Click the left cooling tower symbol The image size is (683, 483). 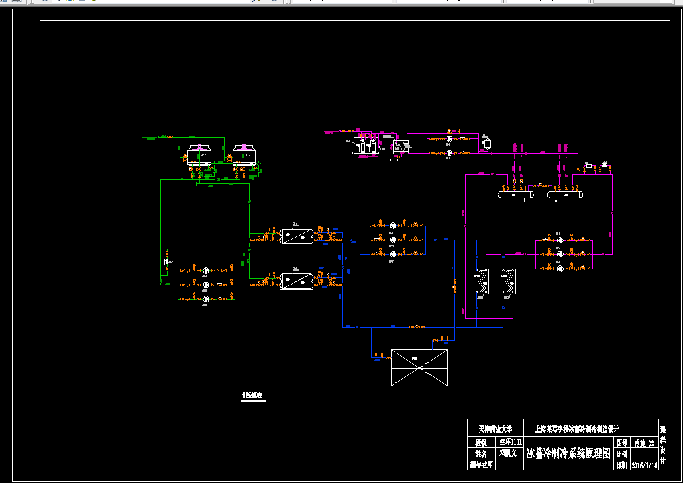199,155
